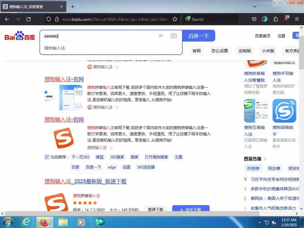Open File Explorer folder icon on taskbar

click(63, 222)
